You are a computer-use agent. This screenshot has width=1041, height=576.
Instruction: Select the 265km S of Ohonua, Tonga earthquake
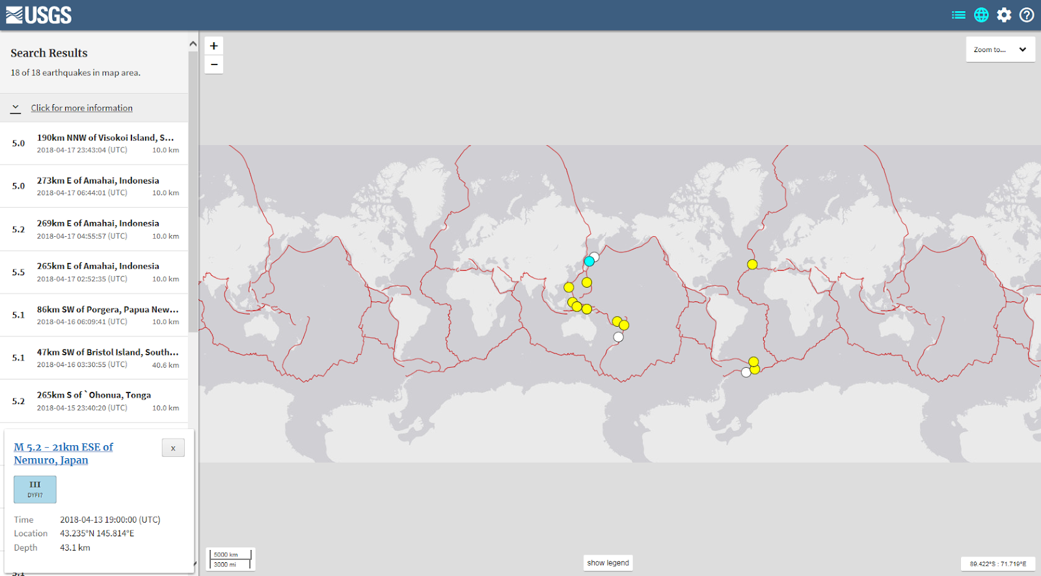click(94, 401)
